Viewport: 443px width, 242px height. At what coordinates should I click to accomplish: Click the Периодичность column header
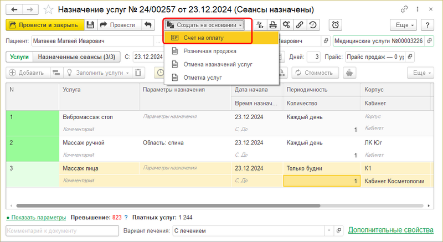(x=322, y=90)
